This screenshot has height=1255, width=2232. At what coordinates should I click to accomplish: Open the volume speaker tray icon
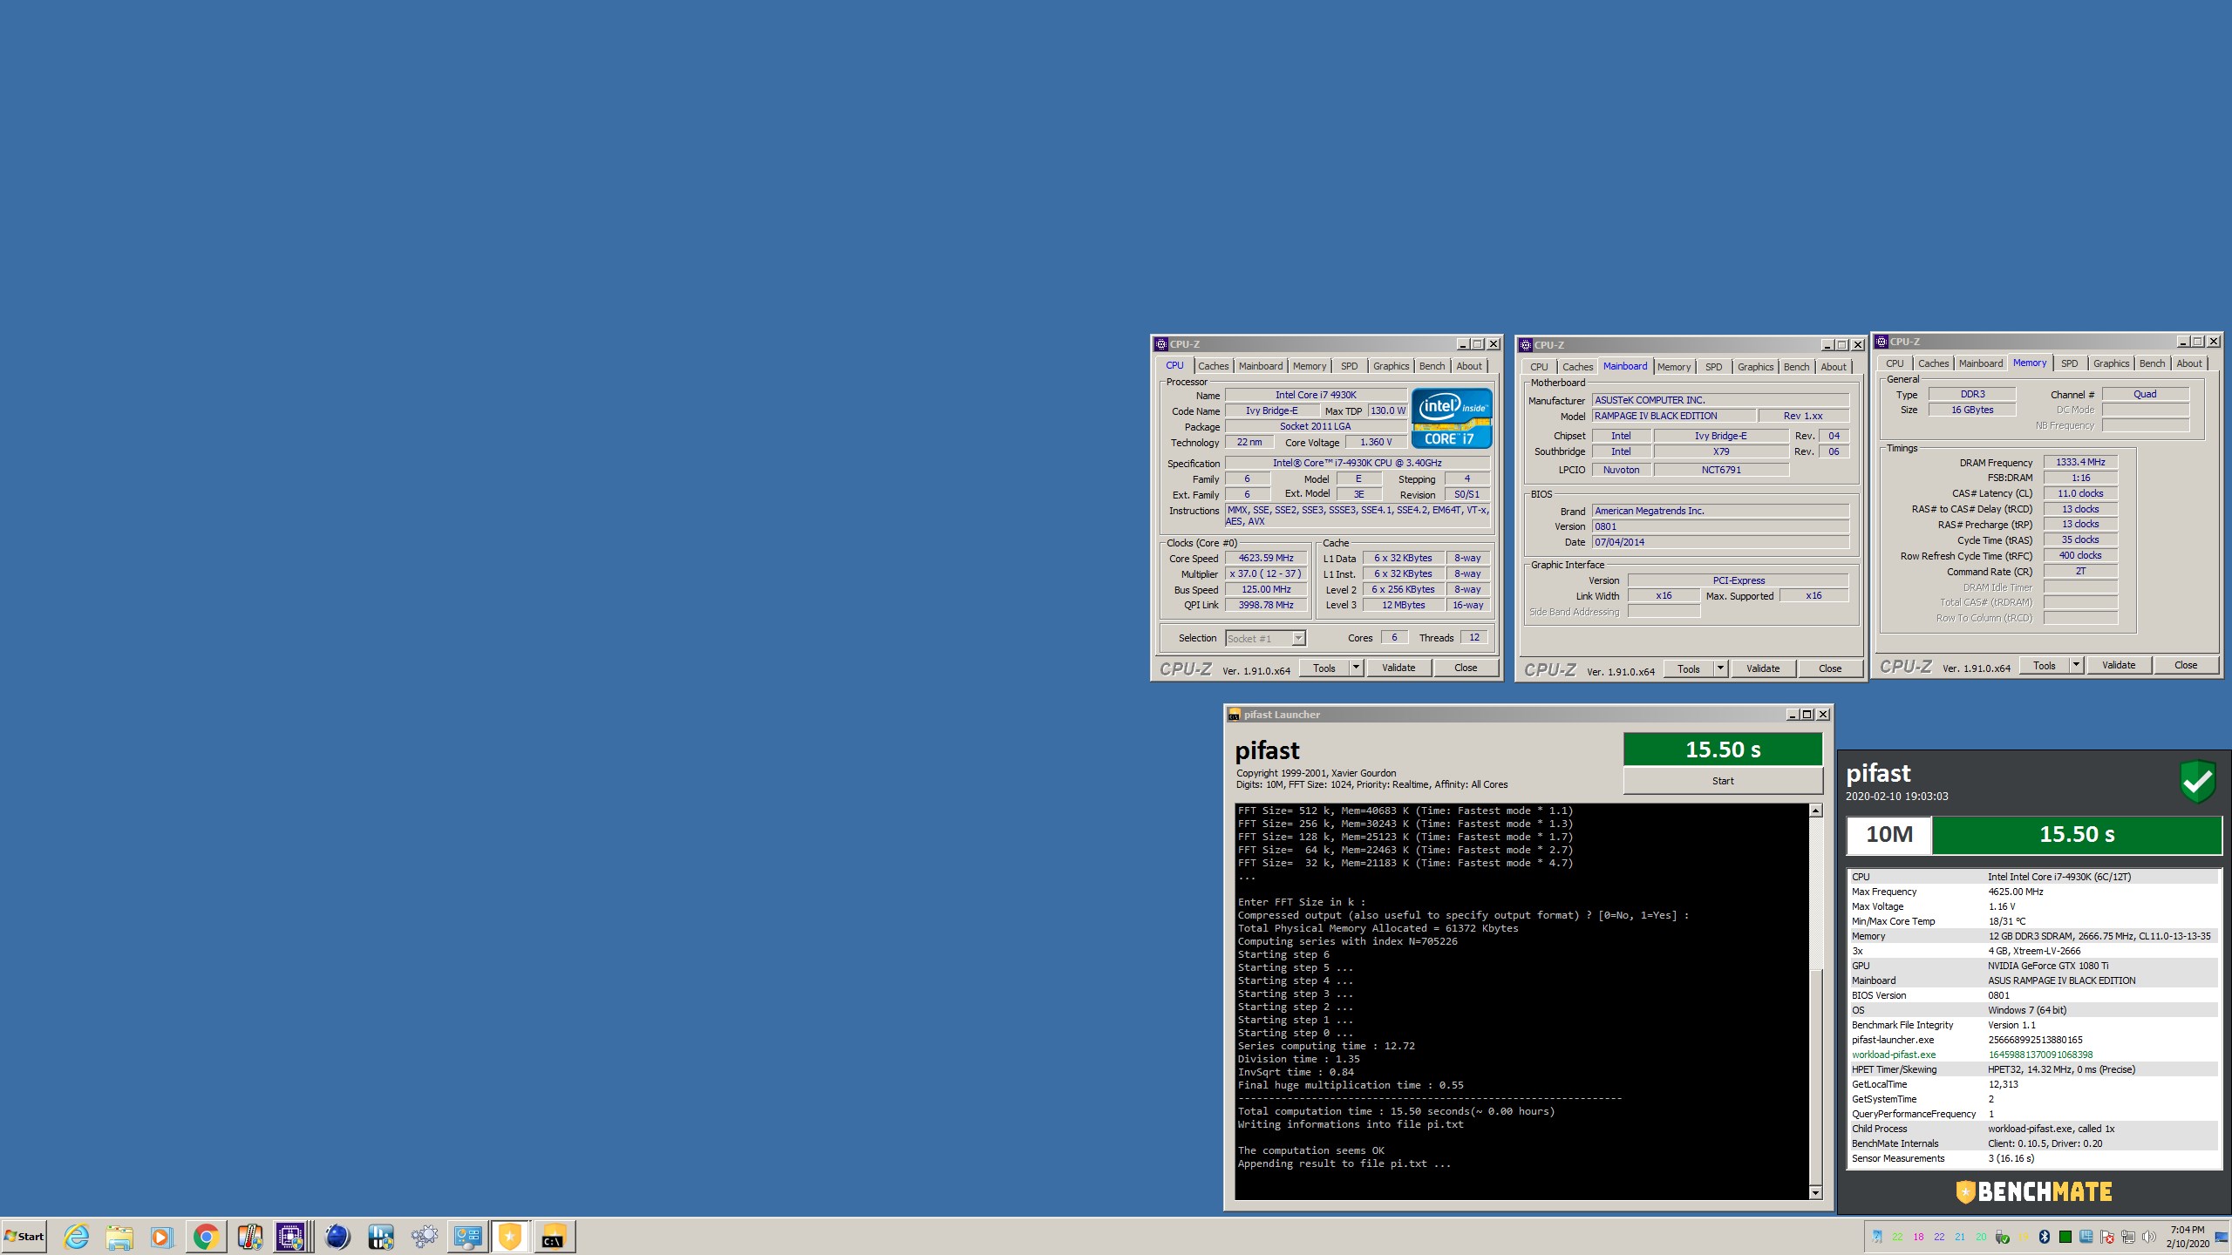(2148, 1237)
